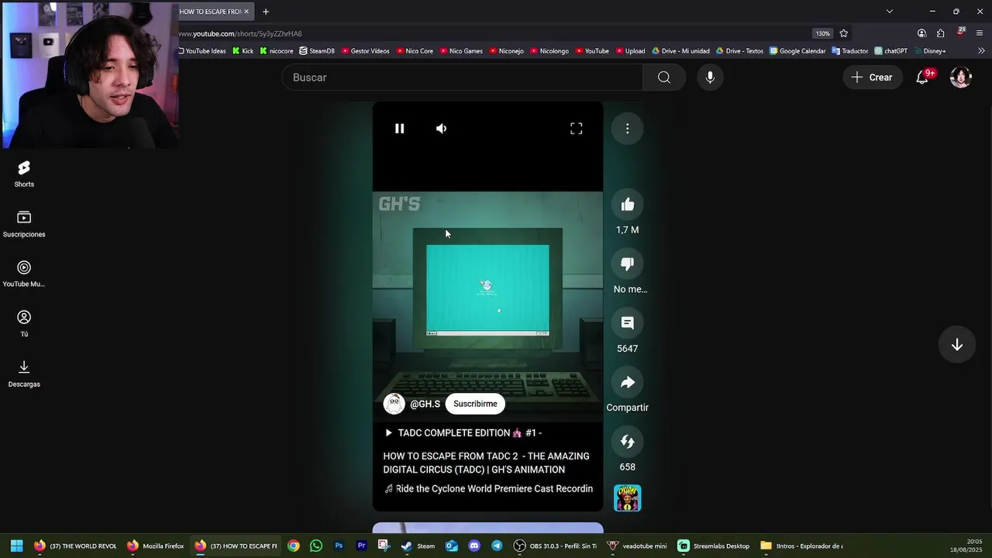Open the Firefox extensions puzzle icon
Image resolution: width=992 pixels, height=558 pixels.
point(940,33)
